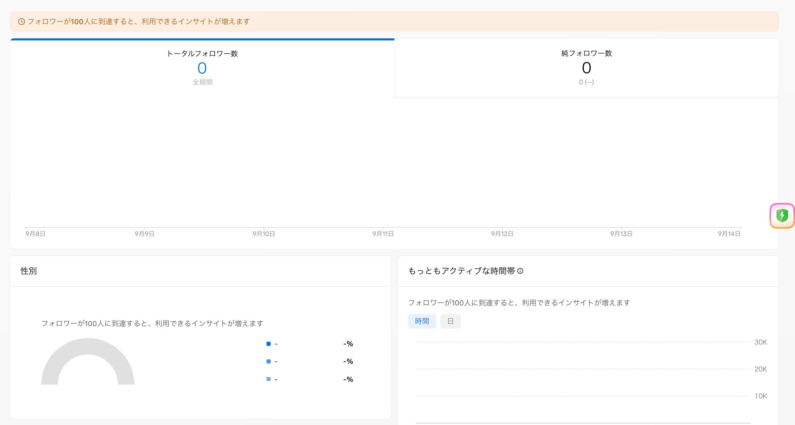Click the orange banner follower insight message
This screenshot has height=425, width=795.
(x=139, y=21)
